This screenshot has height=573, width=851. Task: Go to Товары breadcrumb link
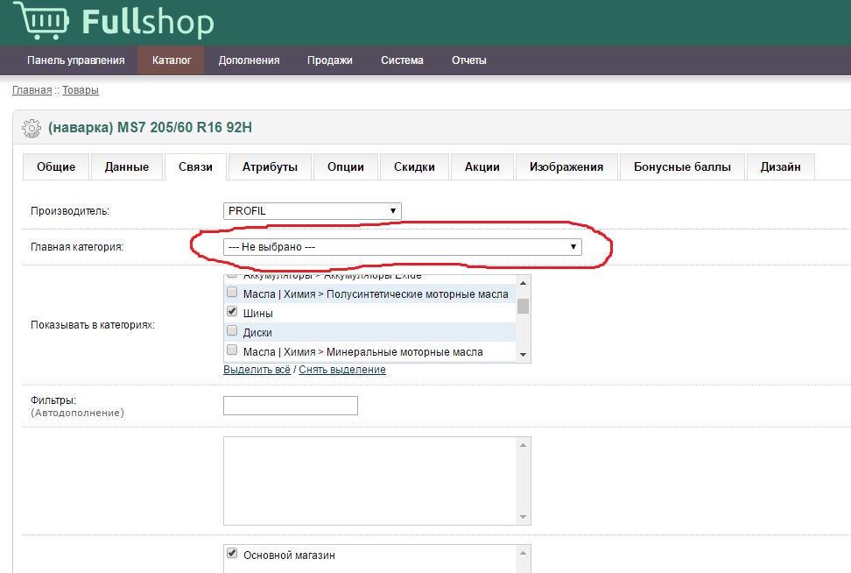81,90
